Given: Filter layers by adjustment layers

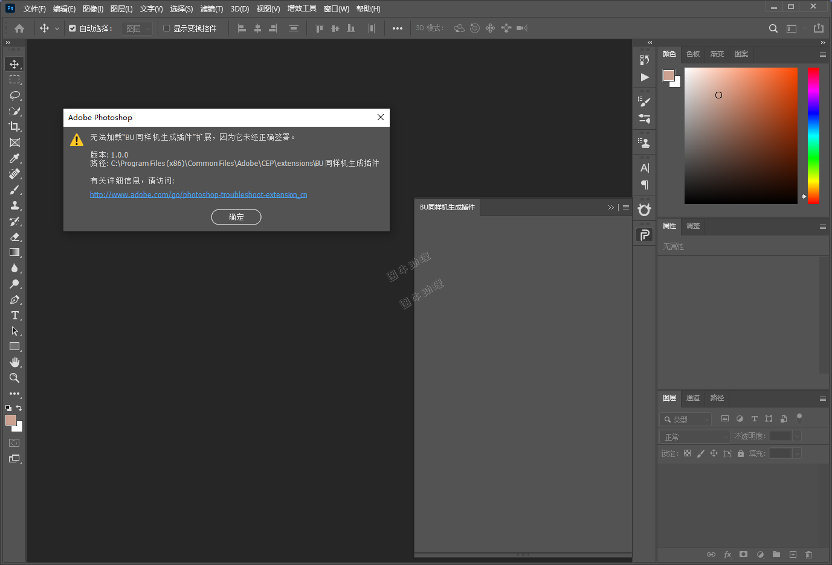Looking at the screenshot, I should 740,419.
